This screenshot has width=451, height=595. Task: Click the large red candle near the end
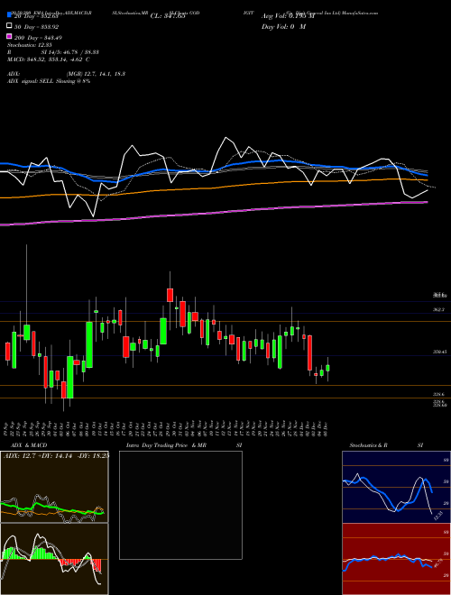(309, 352)
